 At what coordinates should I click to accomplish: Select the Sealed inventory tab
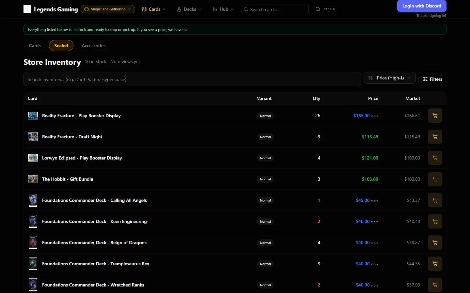[61, 46]
